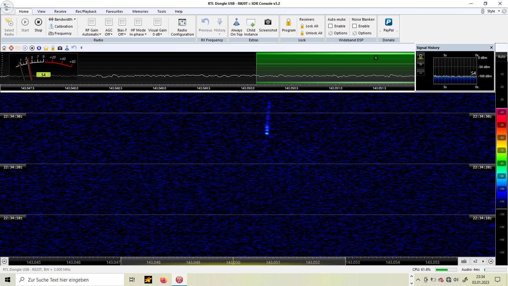Create a Child Instance
The width and height of the screenshot is (508, 286).
point(251,27)
